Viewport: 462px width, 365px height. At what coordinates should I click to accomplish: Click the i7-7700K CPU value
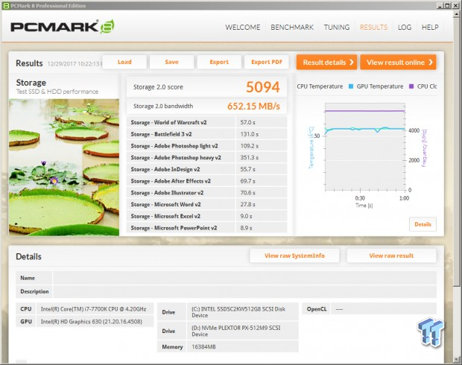pyautogui.click(x=93, y=309)
